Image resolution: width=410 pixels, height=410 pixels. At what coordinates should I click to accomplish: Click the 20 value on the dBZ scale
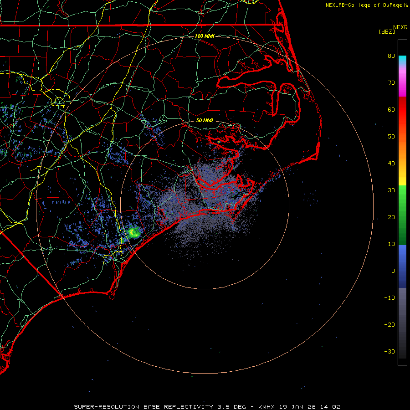(x=391, y=217)
